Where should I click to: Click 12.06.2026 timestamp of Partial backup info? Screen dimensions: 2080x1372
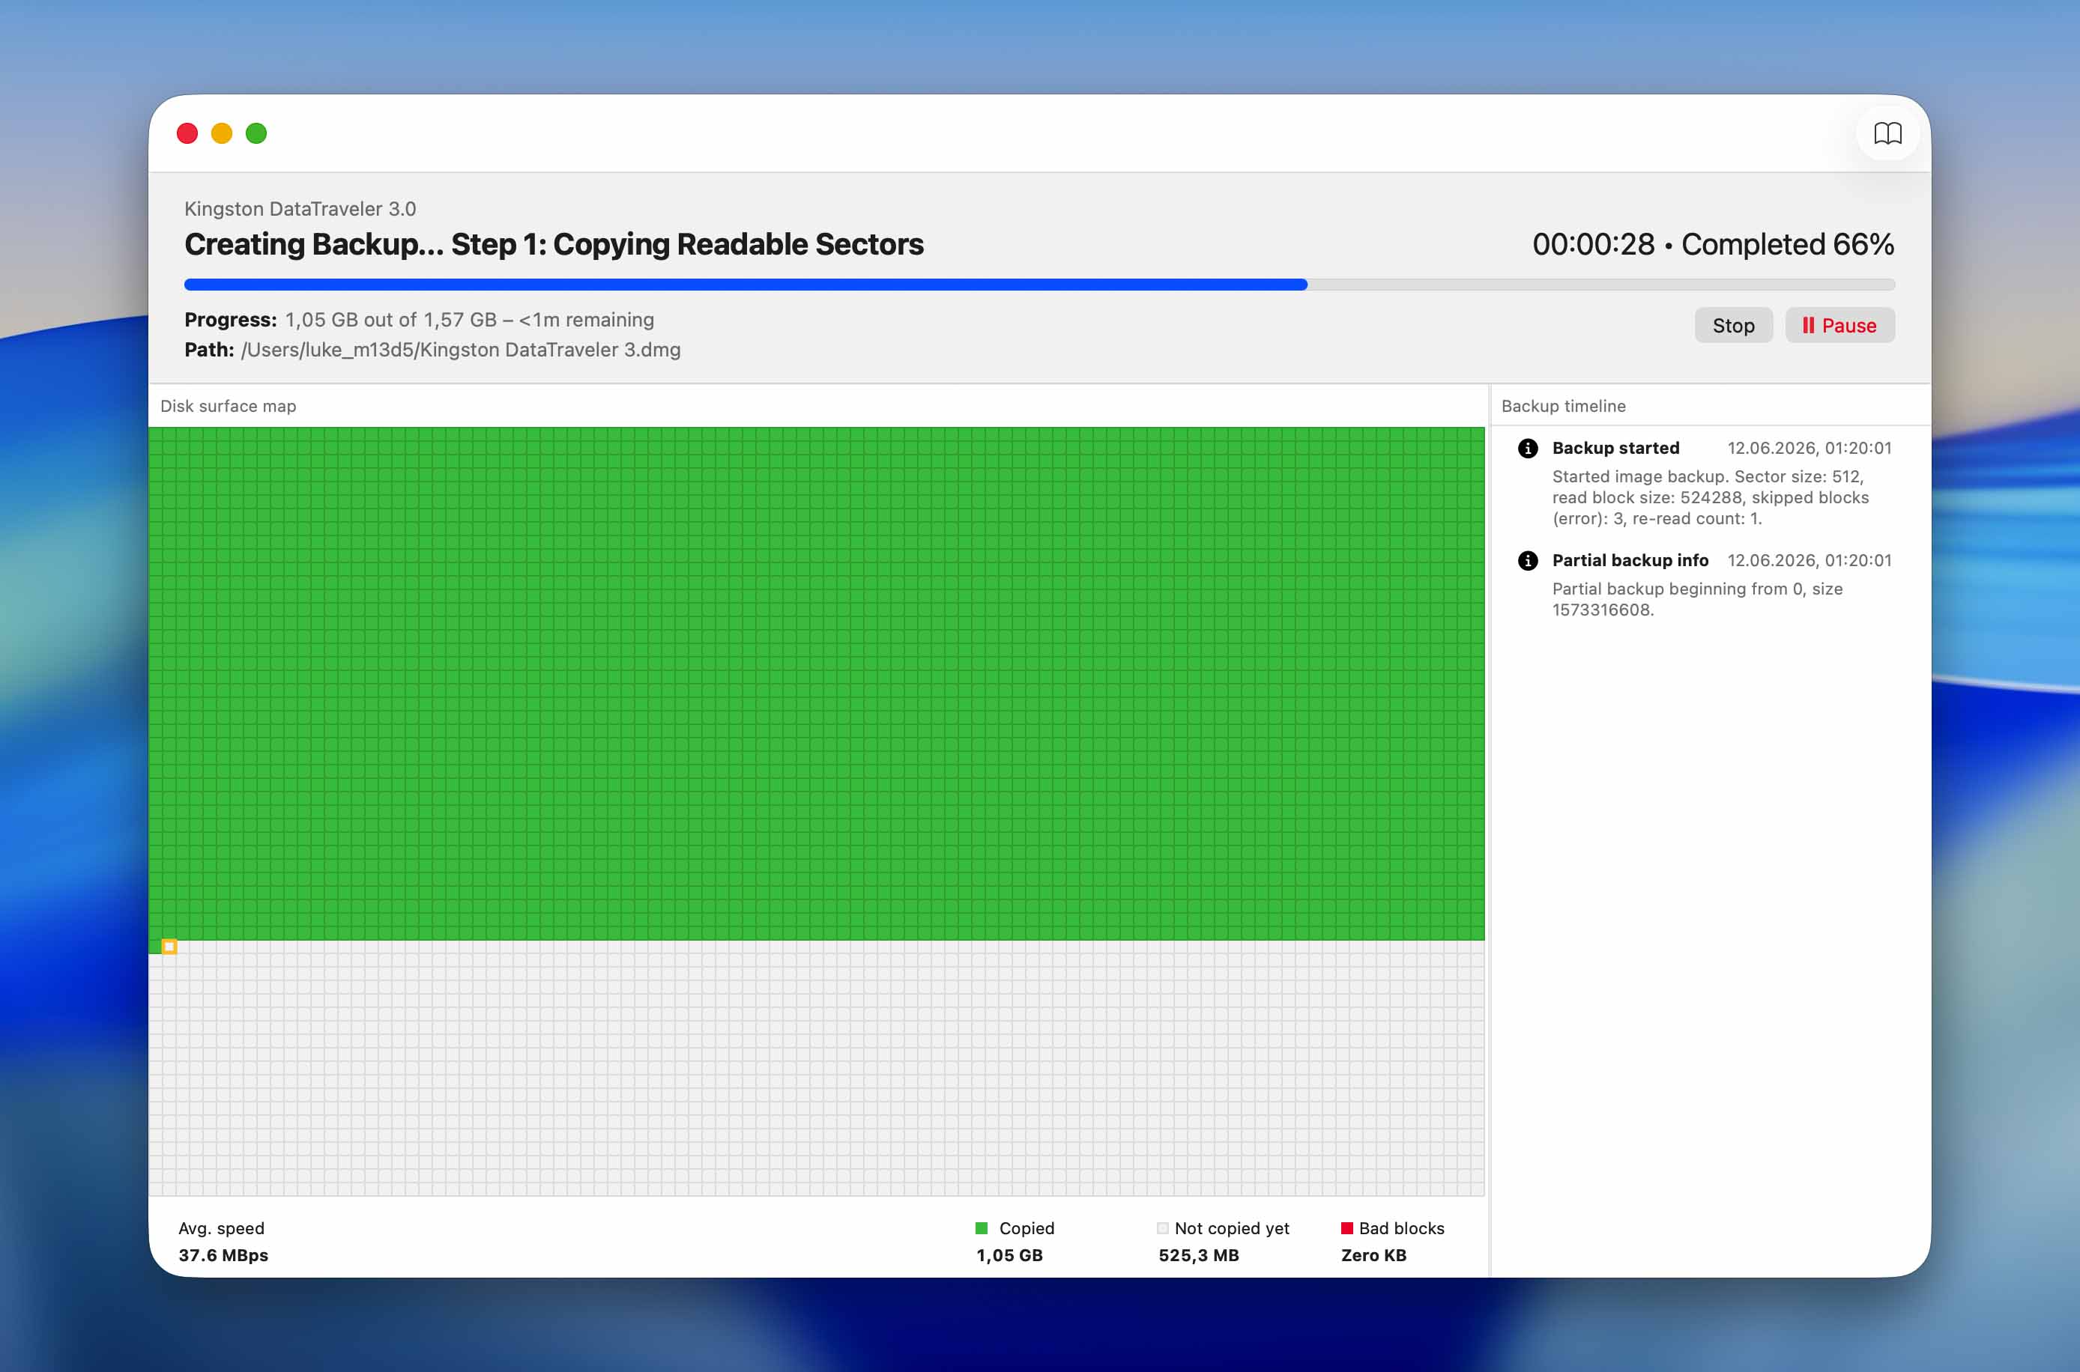point(1810,561)
